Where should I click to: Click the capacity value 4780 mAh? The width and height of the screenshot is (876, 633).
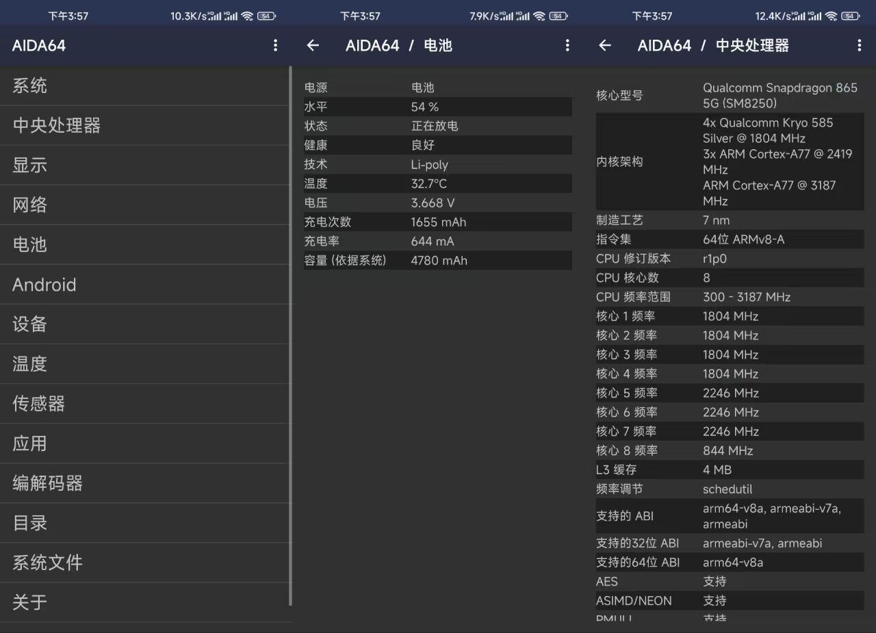pos(439,260)
